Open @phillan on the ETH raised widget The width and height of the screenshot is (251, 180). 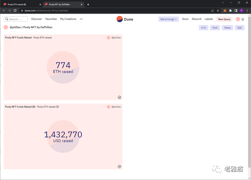point(116,38)
